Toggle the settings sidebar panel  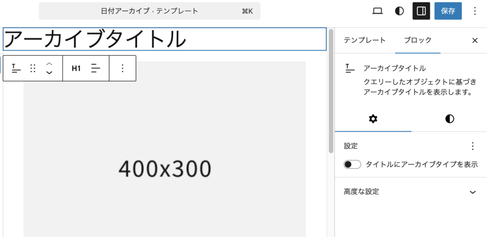(x=421, y=11)
